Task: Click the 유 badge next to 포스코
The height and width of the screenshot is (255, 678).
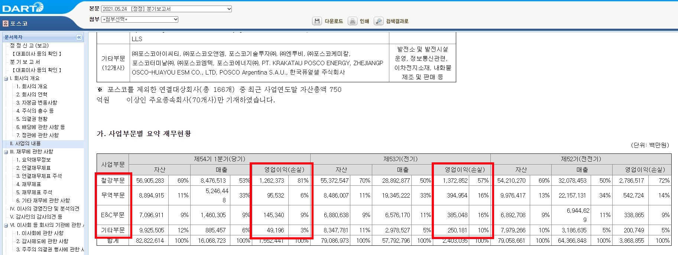Action: [x=5, y=23]
